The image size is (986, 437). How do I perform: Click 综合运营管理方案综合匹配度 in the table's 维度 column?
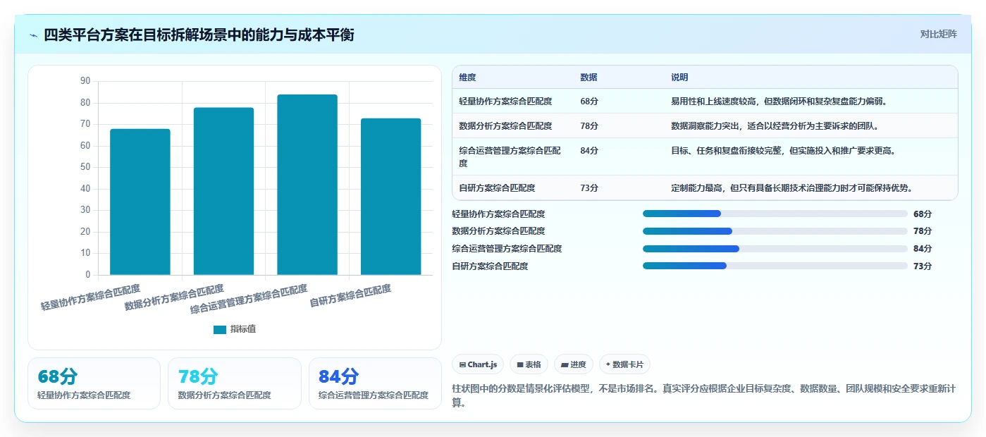click(510, 156)
